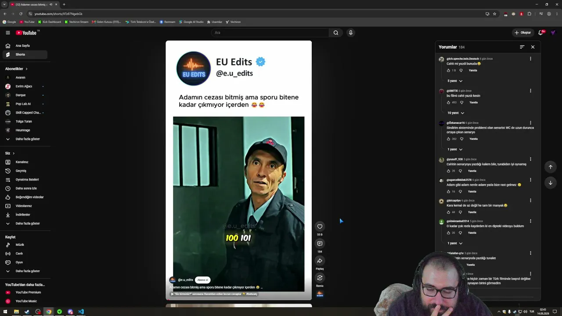Open the account avatar menu in YouTube header

[x=553, y=32]
